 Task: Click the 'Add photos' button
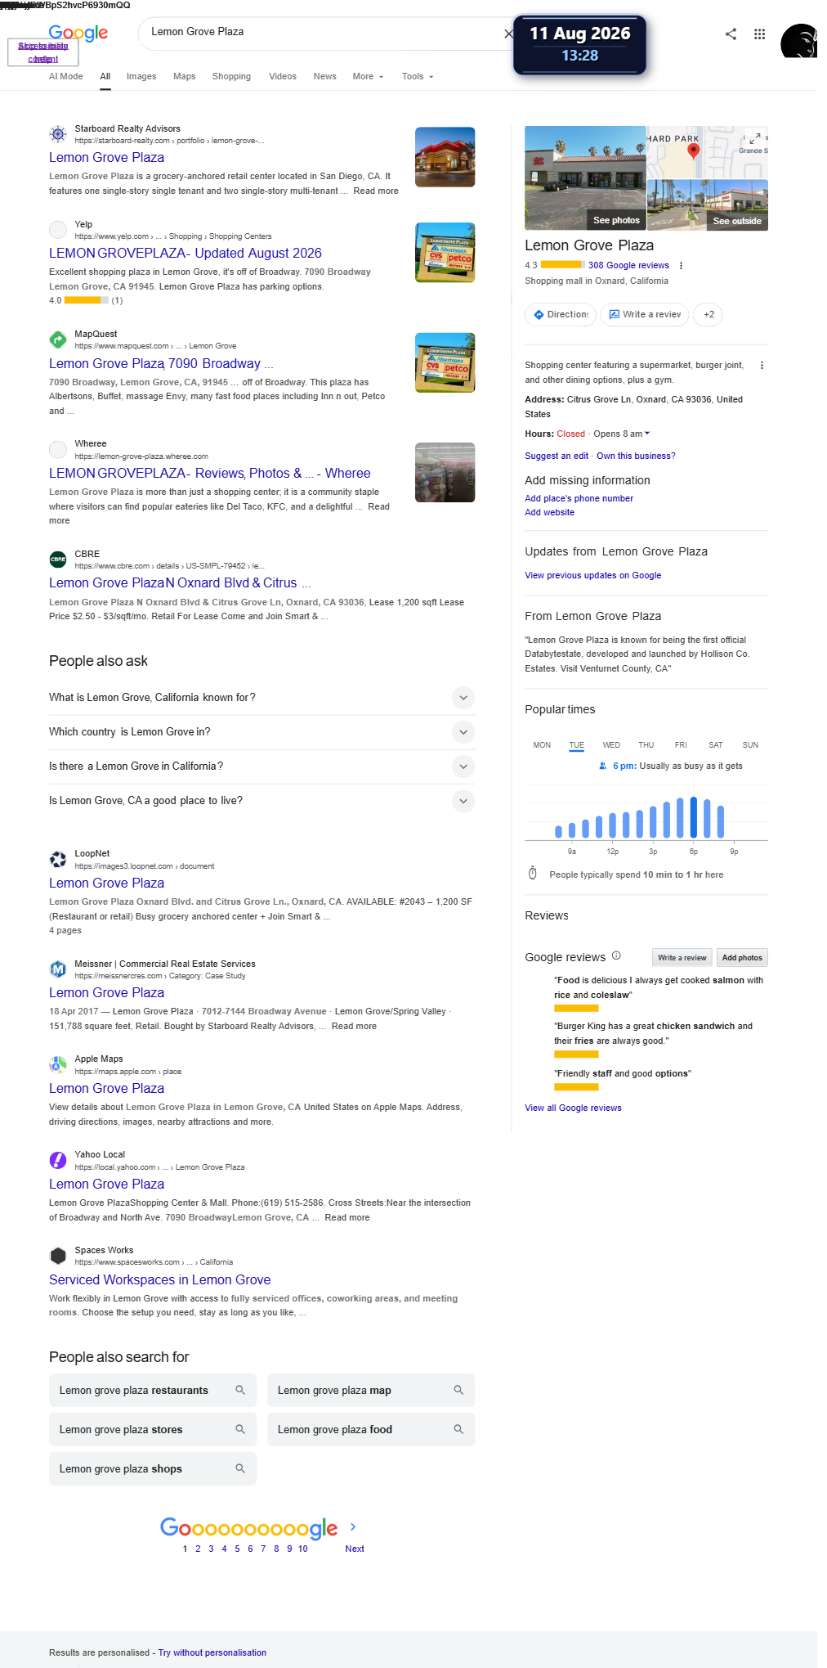click(742, 958)
